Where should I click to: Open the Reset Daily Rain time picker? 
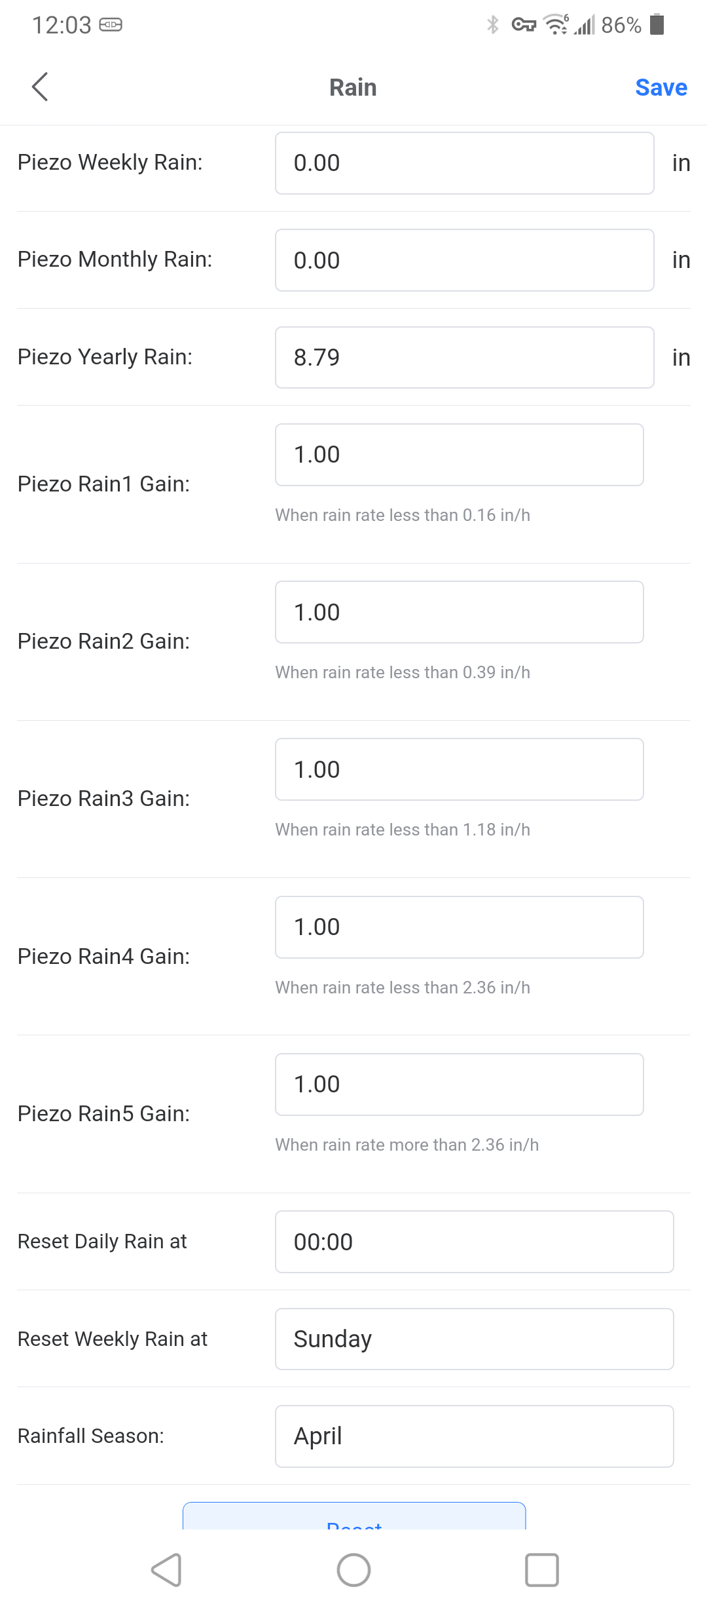(x=474, y=1242)
